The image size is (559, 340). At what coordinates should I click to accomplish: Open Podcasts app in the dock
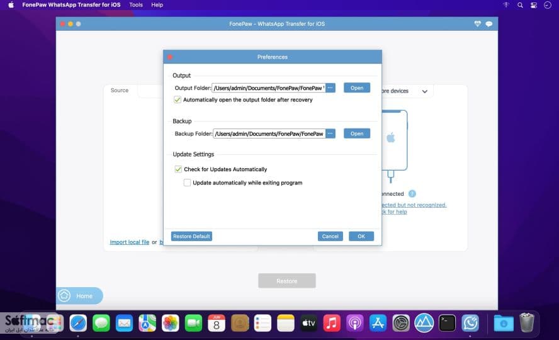[x=354, y=323]
